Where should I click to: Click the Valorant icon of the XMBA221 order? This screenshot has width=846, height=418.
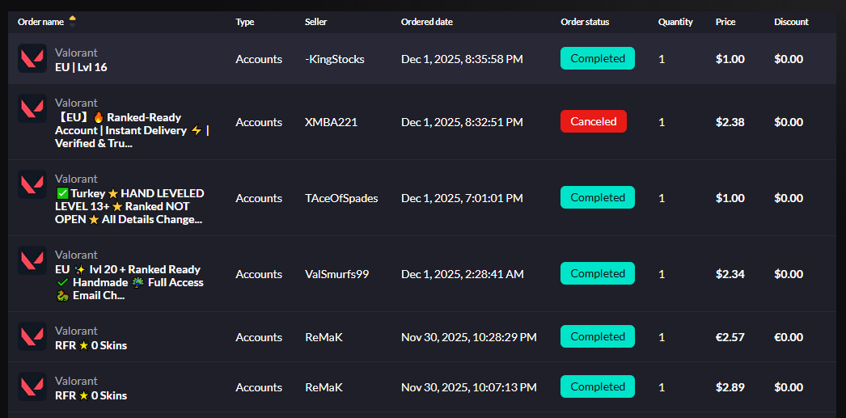32,108
